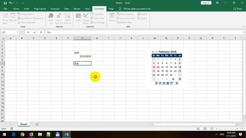Go to previous month in calendar
246x138 pixels.
[x=153, y=52]
